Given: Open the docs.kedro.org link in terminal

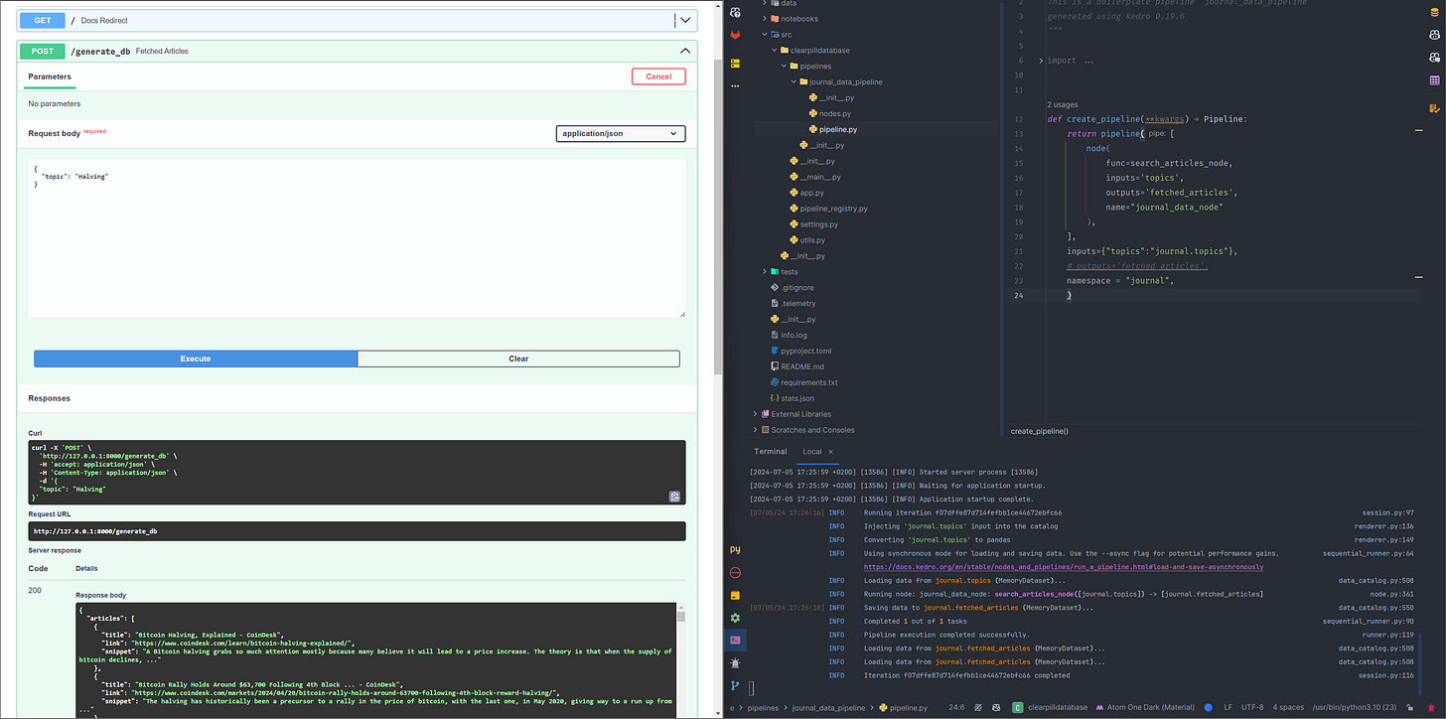Looking at the screenshot, I should (1063, 567).
